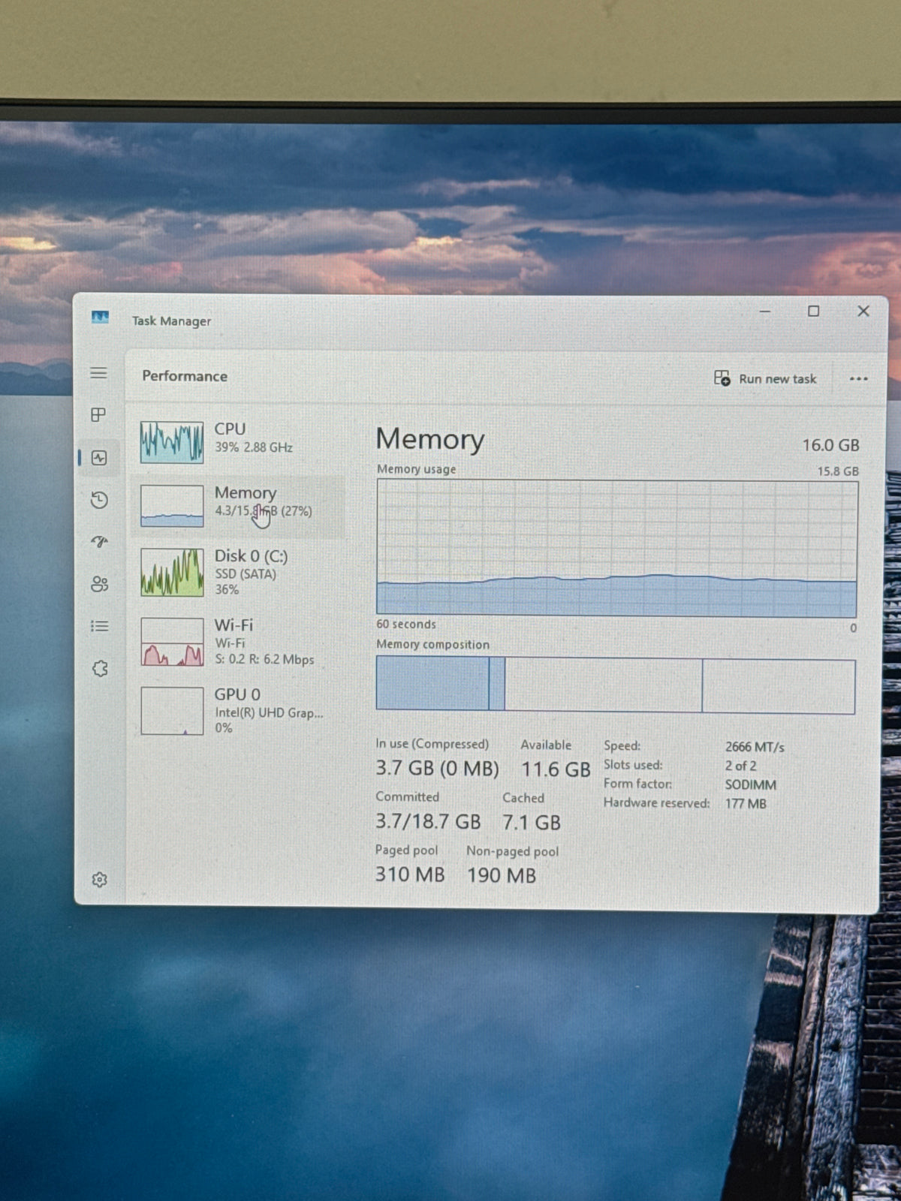Open the Users sidebar icon
This screenshot has width=901, height=1201.
click(99, 584)
